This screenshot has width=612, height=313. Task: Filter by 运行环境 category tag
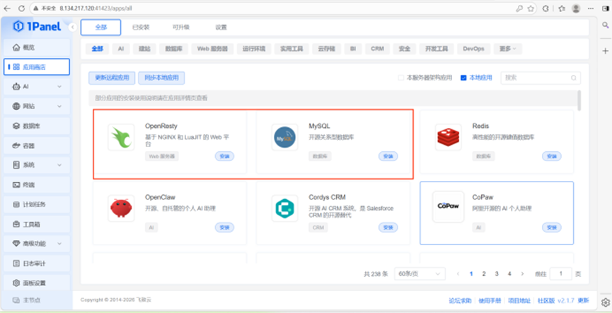click(x=254, y=49)
